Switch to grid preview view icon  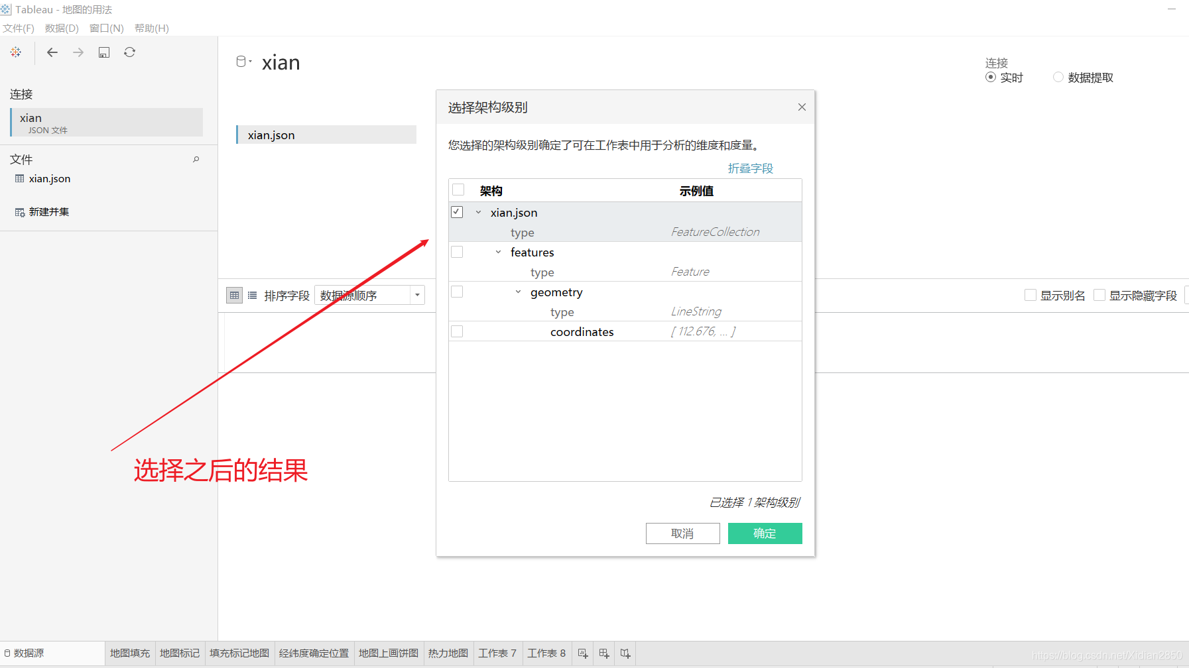click(x=234, y=296)
